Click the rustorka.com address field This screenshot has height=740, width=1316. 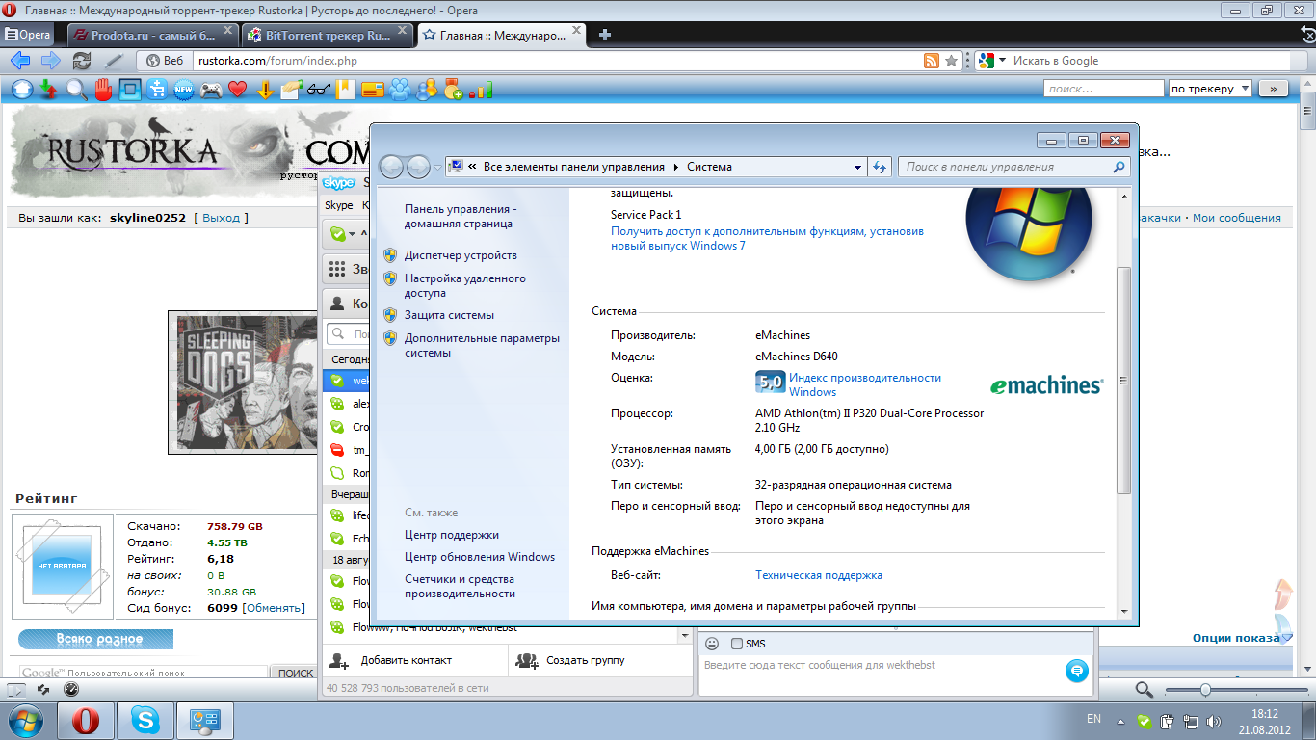(x=556, y=61)
